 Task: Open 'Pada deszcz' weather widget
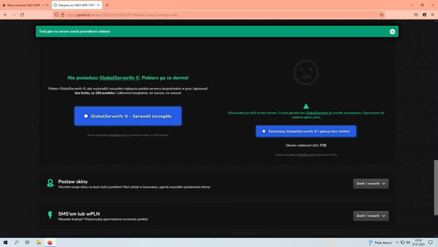[x=380, y=243]
